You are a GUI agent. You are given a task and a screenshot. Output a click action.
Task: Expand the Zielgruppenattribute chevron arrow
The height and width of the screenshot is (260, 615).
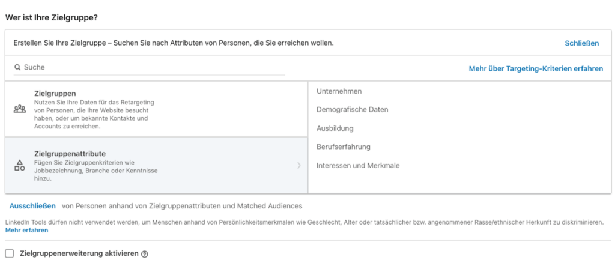pyautogui.click(x=299, y=166)
